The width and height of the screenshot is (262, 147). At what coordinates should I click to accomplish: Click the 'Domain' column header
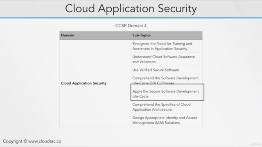coord(95,35)
